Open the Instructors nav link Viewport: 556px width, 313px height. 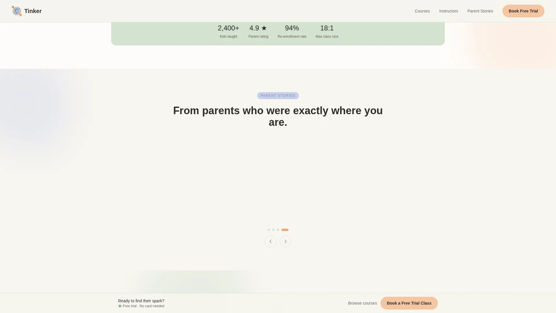point(449,11)
